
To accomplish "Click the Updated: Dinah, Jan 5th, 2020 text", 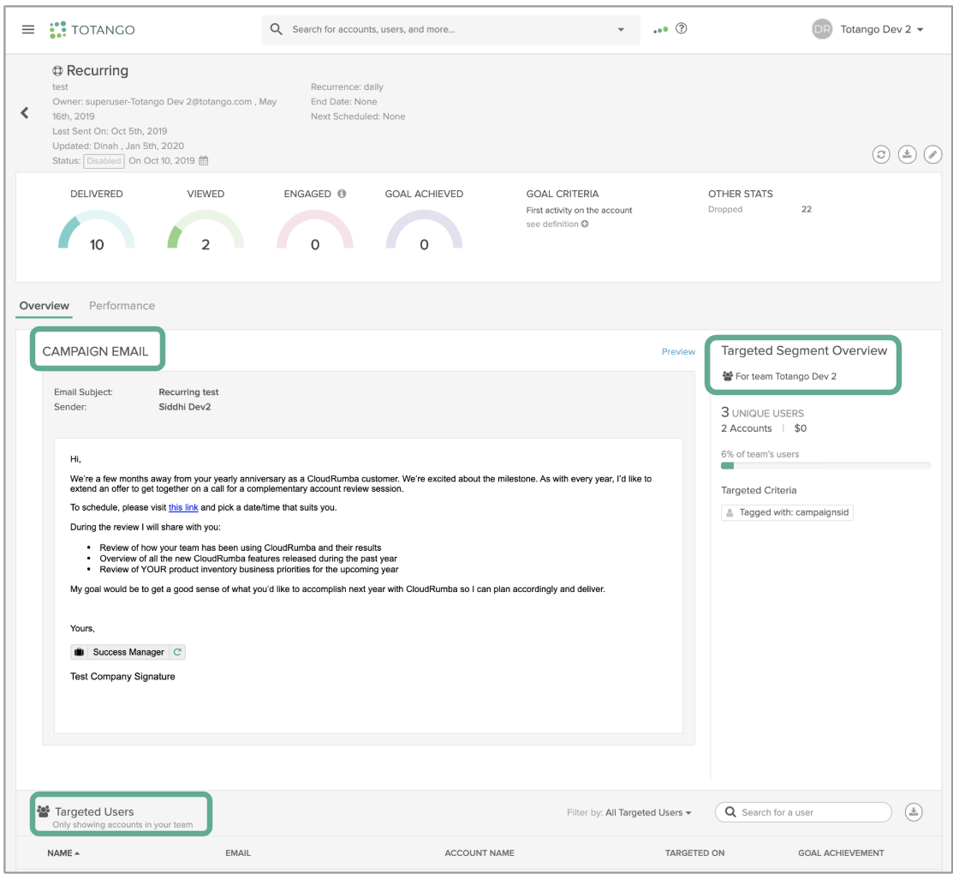I will pyautogui.click(x=118, y=146).
